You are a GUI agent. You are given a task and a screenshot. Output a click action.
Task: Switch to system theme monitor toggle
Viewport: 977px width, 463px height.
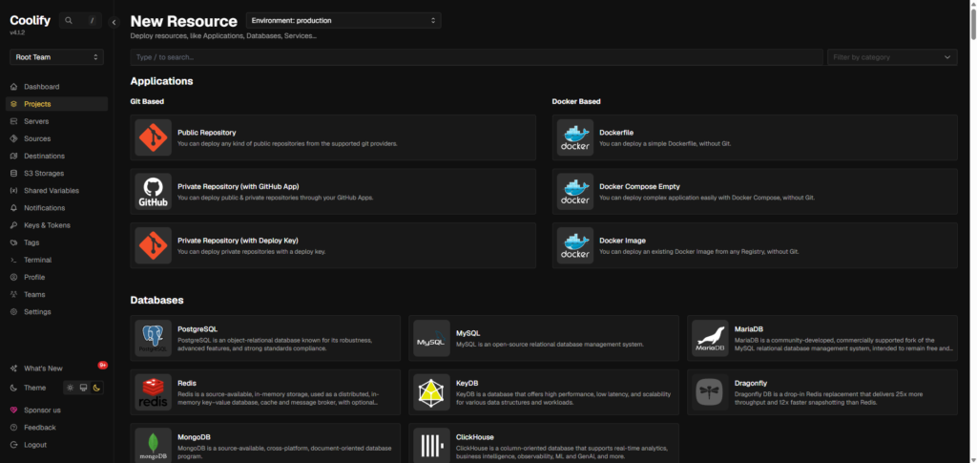(x=84, y=388)
